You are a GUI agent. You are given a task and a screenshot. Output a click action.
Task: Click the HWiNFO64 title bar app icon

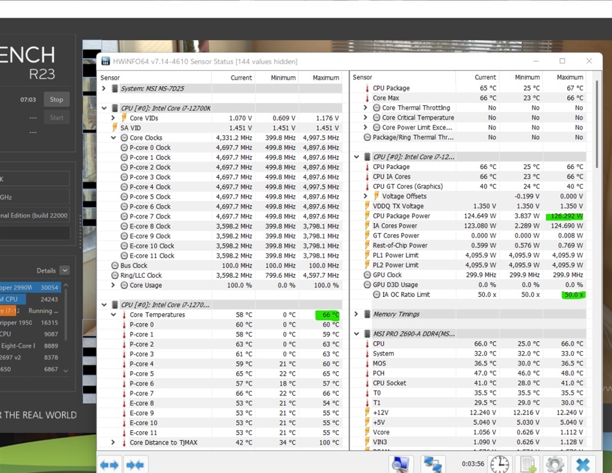click(x=105, y=62)
